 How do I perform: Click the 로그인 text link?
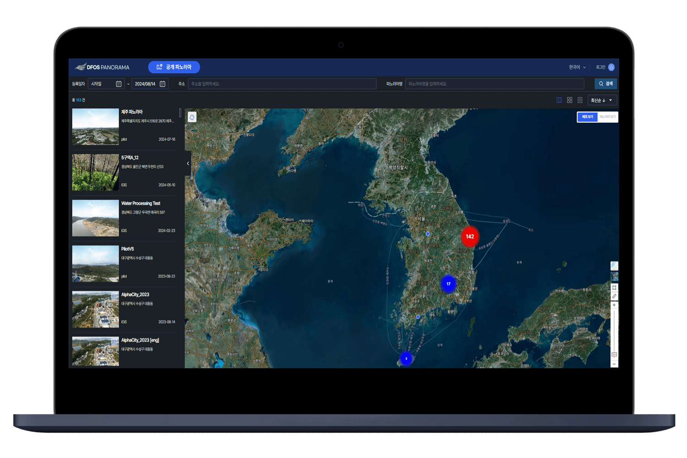coord(600,67)
